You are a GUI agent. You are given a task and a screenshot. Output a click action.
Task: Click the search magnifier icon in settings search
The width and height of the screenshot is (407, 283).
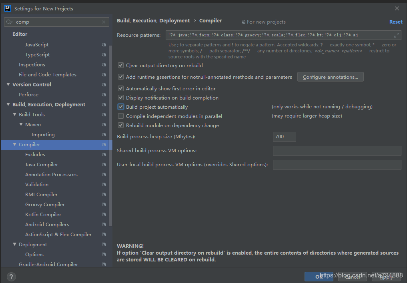coord(8,22)
